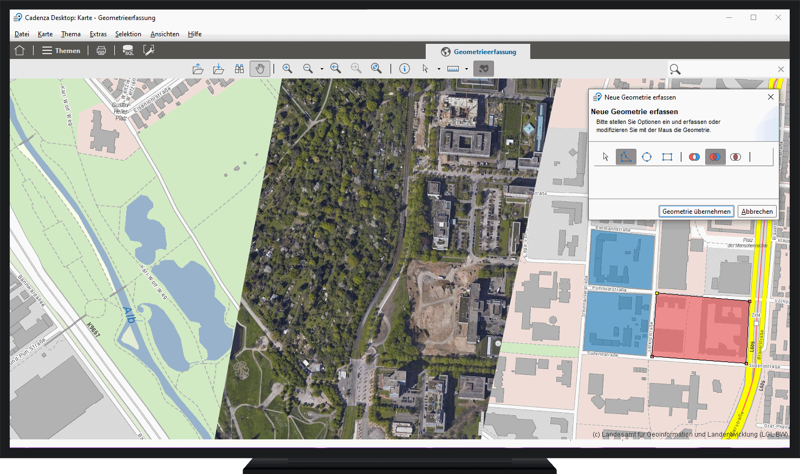Select the zoom in magnifier tool

[x=288, y=68]
